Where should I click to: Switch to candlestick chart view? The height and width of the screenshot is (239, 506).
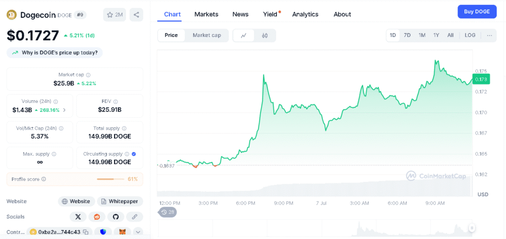point(265,35)
